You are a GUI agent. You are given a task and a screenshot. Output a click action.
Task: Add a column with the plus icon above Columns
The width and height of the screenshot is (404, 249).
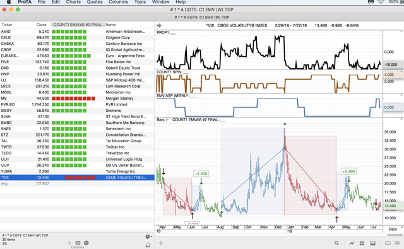69,243
